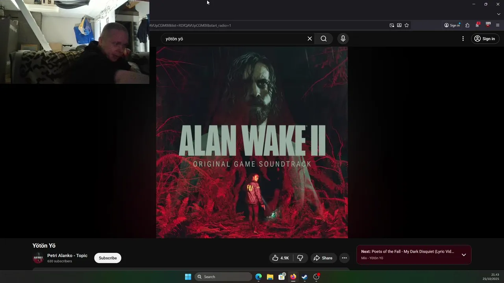Clear the YouTube search text with X
This screenshot has height=283, width=504.
[x=309, y=39]
